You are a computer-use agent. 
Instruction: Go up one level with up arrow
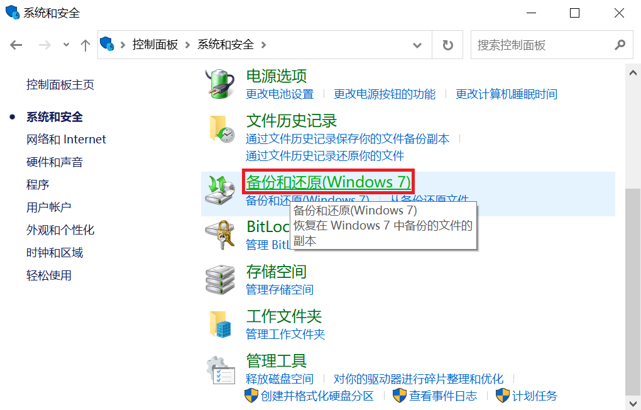pyautogui.click(x=85, y=45)
